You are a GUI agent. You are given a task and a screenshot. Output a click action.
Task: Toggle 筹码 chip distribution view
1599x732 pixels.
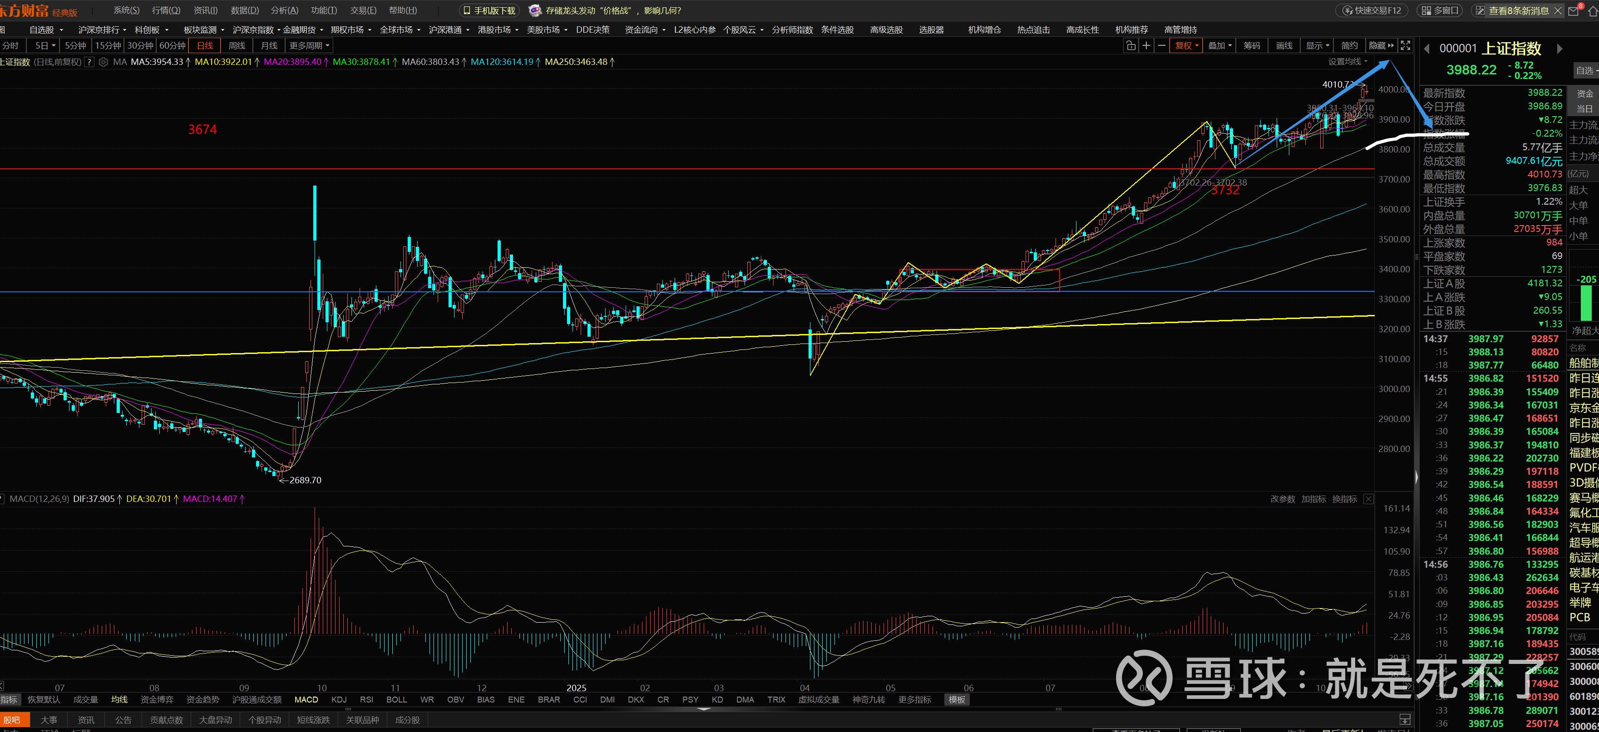1251,46
